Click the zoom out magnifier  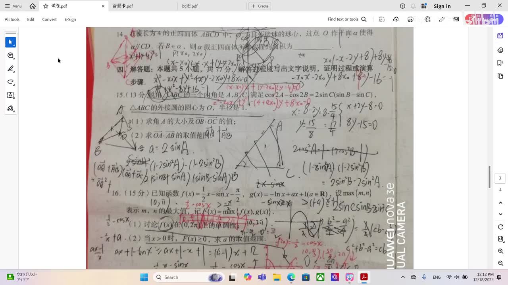click(x=500, y=263)
